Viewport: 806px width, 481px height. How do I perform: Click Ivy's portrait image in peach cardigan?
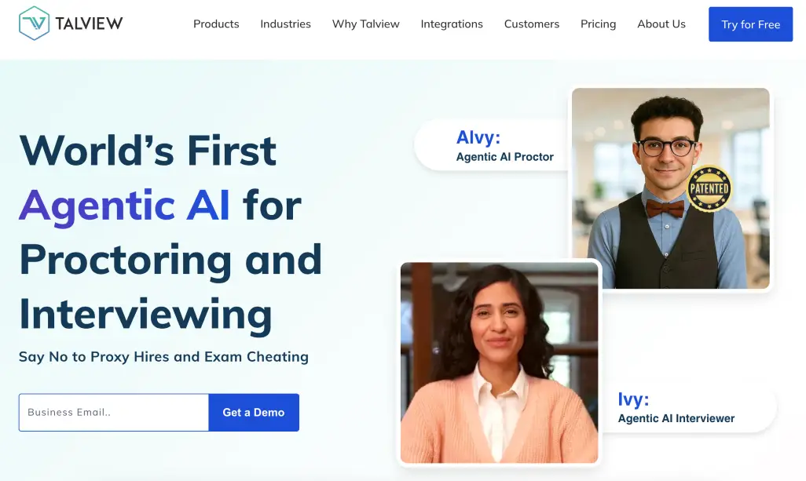click(x=499, y=363)
